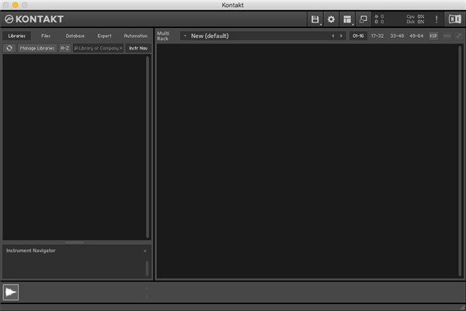Viewport: 466px width, 311px height.
Task: Open the Database tab
Action: click(x=75, y=36)
